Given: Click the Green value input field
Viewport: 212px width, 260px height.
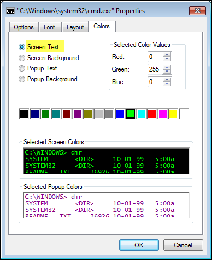Looking at the screenshot, I should click(155, 69).
